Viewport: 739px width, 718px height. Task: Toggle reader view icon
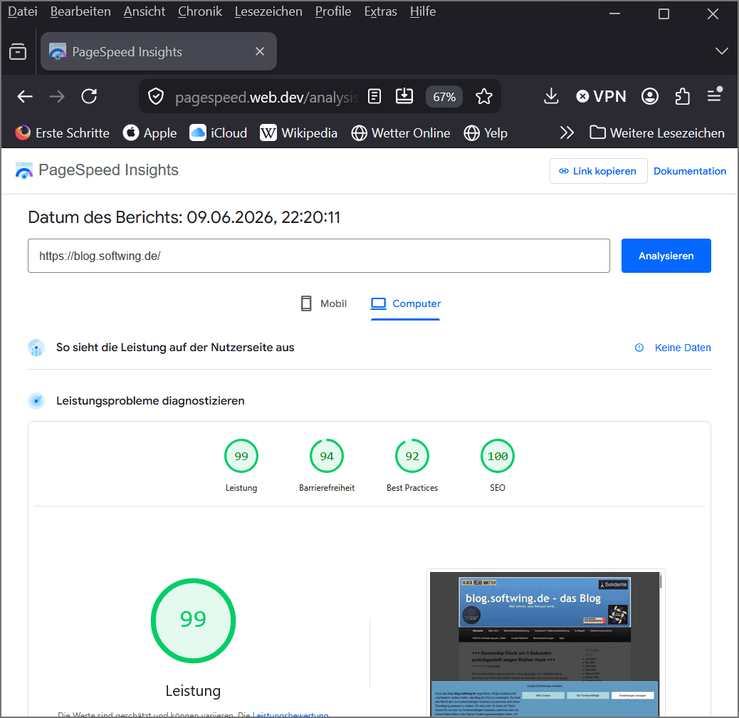[x=374, y=97]
